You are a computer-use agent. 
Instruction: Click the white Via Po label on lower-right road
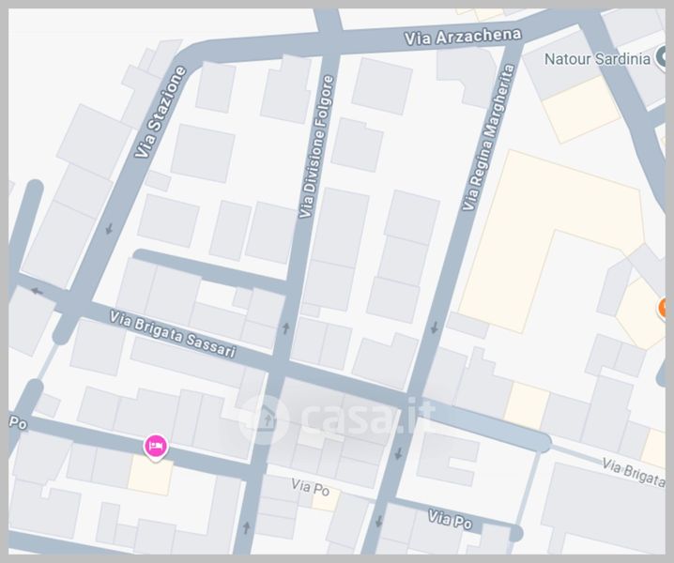point(450,519)
